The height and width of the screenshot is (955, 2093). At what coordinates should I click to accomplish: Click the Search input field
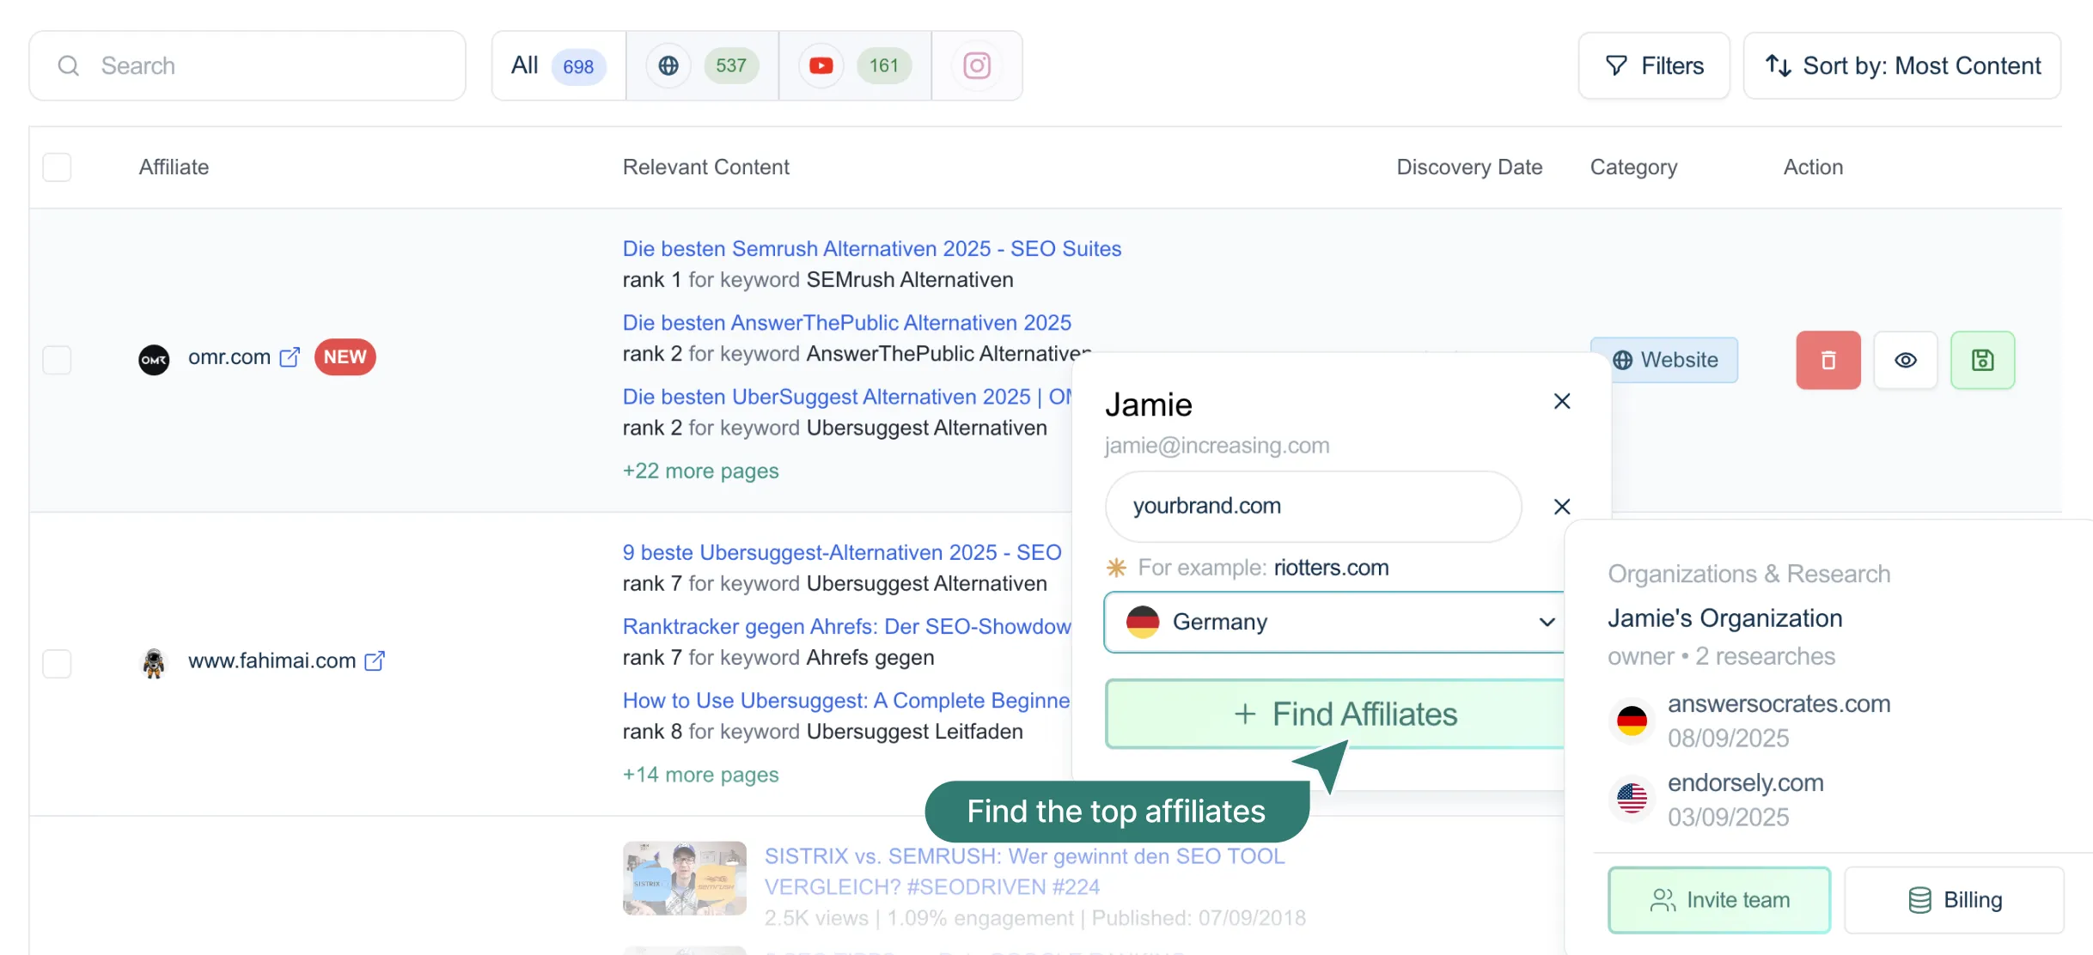pyautogui.click(x=247, y=66)
